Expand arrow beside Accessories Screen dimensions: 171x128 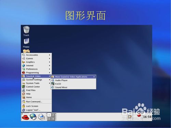pyautogui.click(x=50, y=55)
